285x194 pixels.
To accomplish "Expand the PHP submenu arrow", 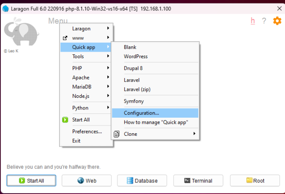I will 108,68.
